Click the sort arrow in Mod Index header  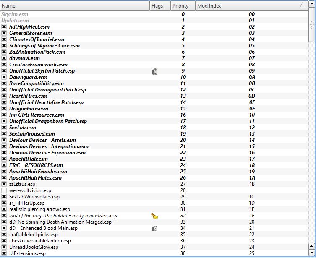[302, 6]
